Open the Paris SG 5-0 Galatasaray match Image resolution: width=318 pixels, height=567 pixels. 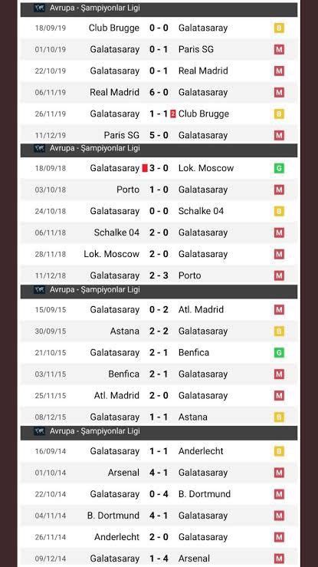[x=159, y=134]
